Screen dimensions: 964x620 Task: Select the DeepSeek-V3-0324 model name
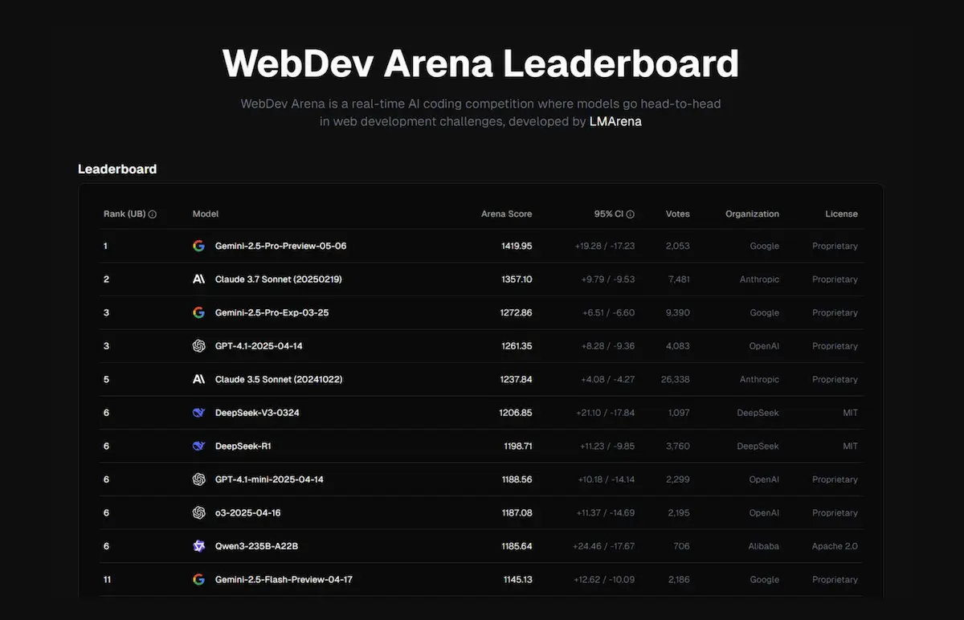point(257,413)
